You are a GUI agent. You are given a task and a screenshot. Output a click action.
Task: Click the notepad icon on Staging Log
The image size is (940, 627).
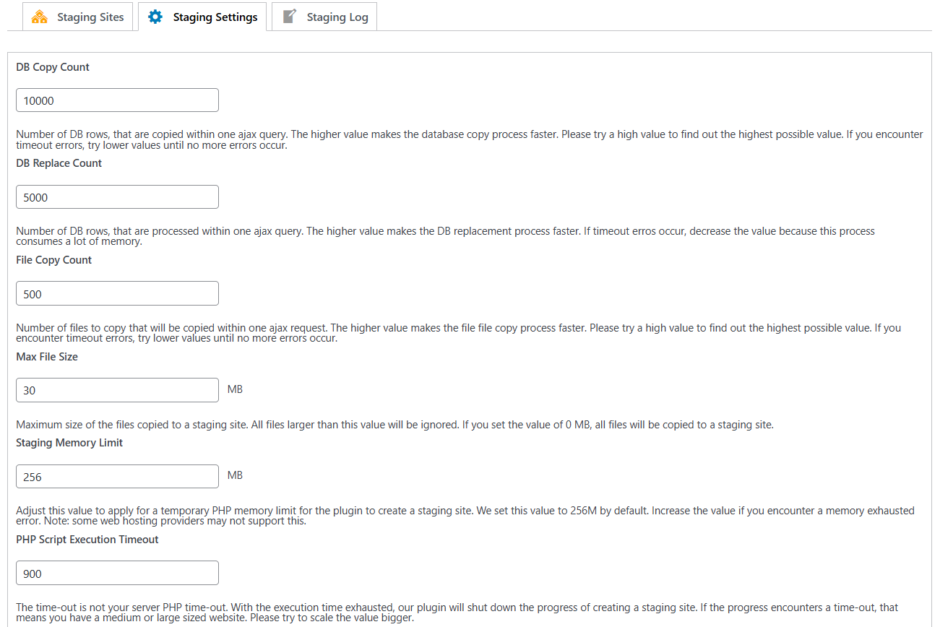click(x=290, y=17)
